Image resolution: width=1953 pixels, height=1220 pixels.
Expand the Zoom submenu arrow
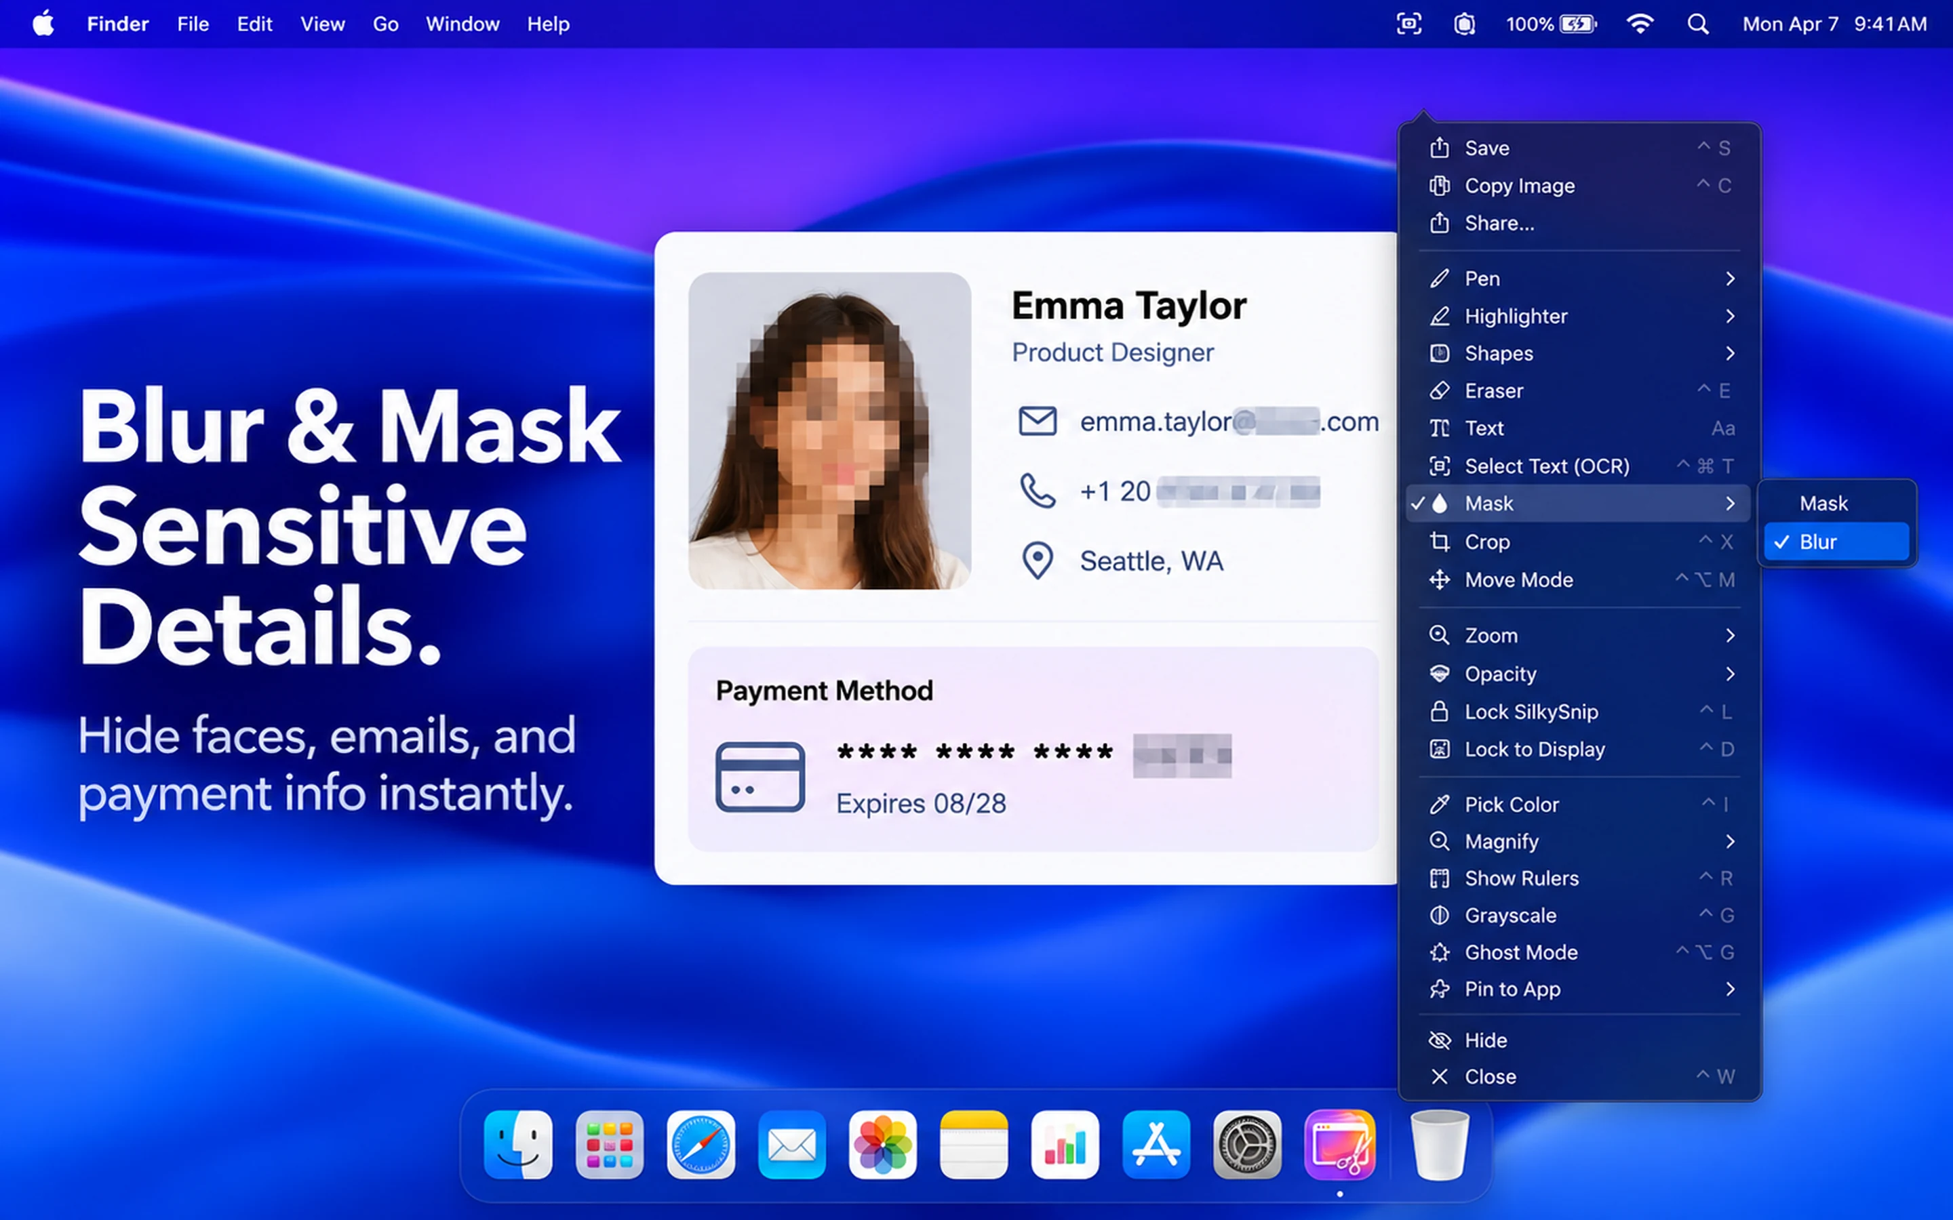pyautogui.click(x=1729, y=635)
